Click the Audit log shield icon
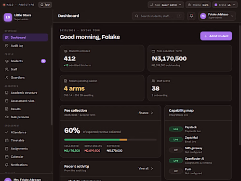This screenshot has width=241, height=181. [7, 46]
